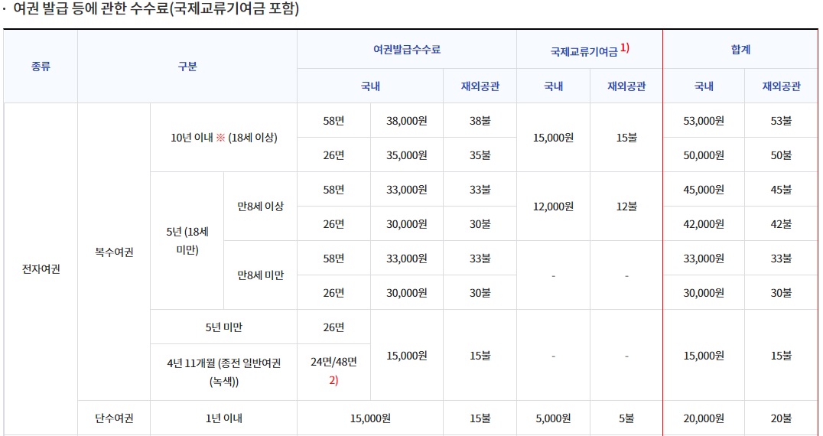Click the '국제교류기여금' header text

point(584,52)
